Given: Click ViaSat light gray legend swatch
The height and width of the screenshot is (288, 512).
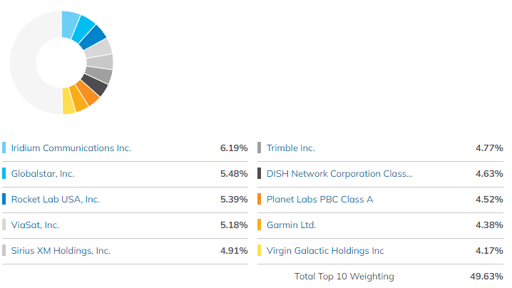Looking at the screenshot, I should tap(4, 225).
